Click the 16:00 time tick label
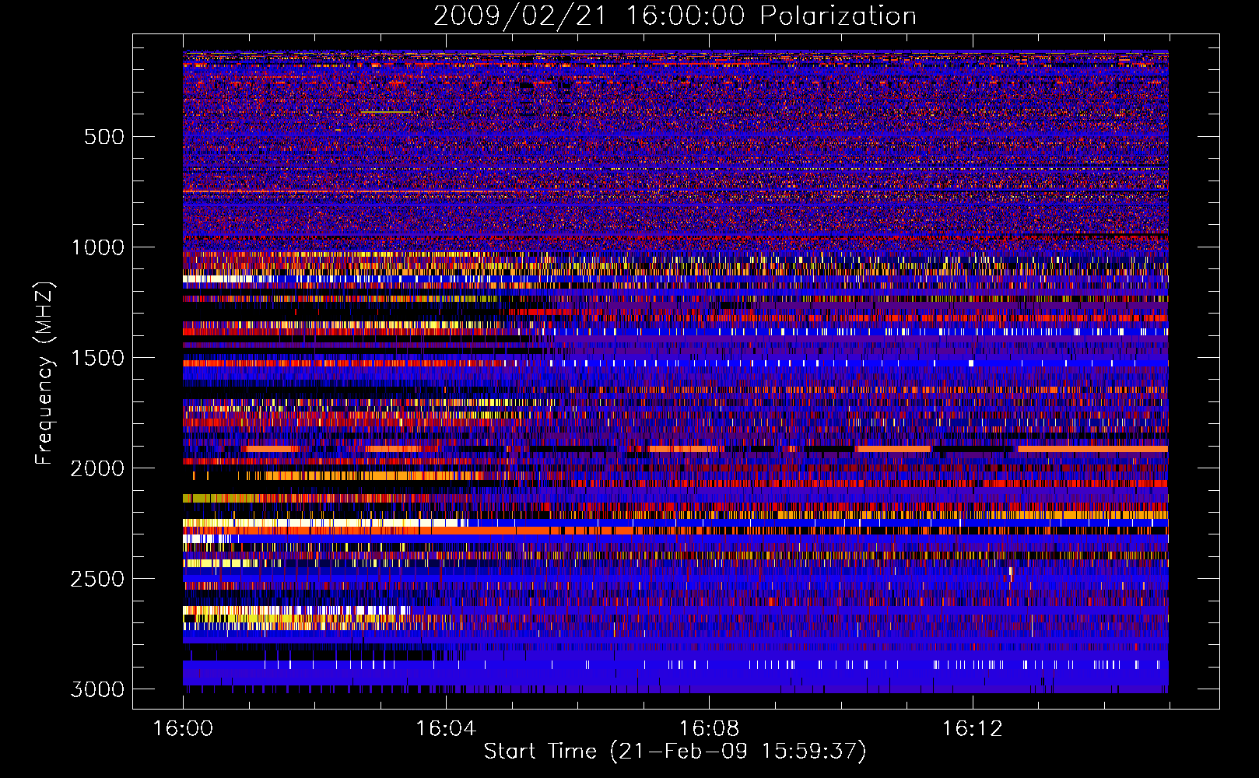Screen dimensions: 1259x778 (x=183, y=729)
